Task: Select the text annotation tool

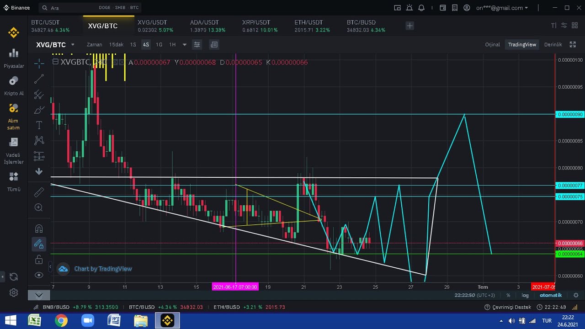Action: (39, 125)
